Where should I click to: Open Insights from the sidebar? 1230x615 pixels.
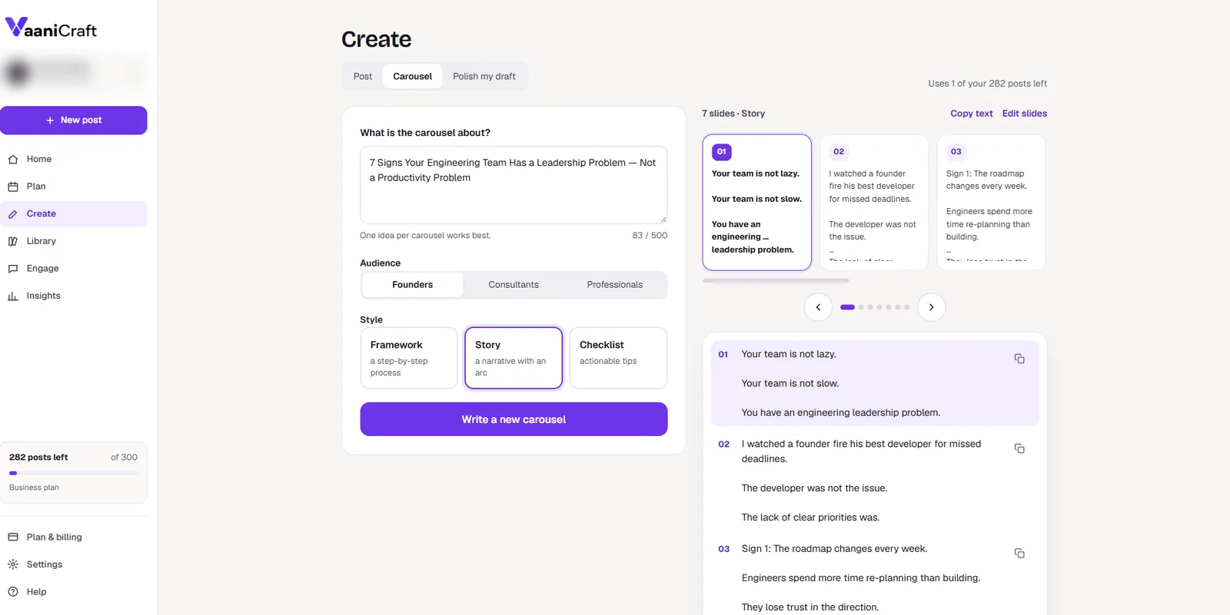(74, 296)
